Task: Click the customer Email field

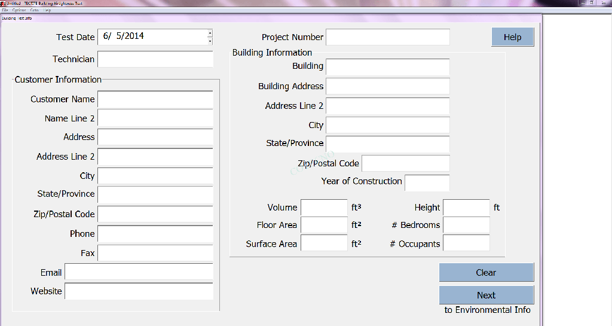Action: click(x=139, y=272)
